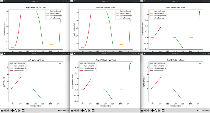Viewport: 210px width, 113px height.
Task: Click the Figure 4 title bar label
Action: pyautogui.click(x=35, y=1)
